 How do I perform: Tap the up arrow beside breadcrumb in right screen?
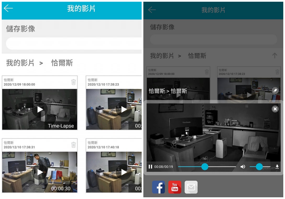point(275,55)
